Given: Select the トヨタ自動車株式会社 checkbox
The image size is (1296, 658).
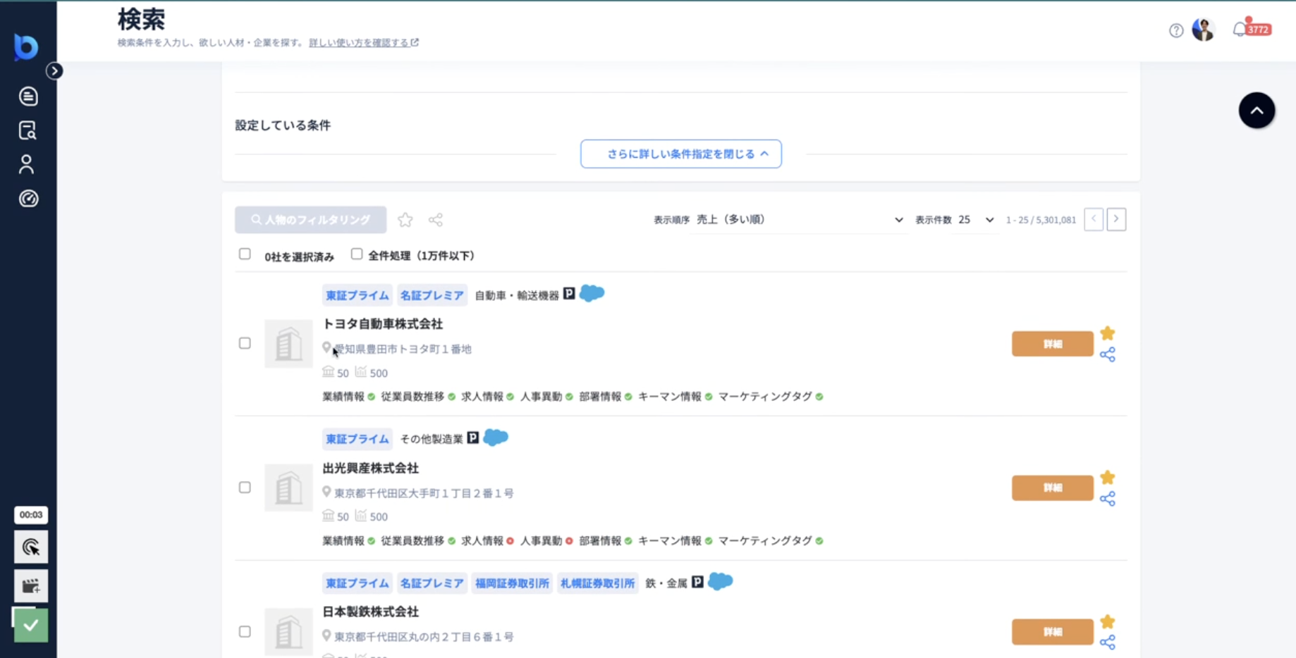Looking at the screenshot, I should click(245, 343).
